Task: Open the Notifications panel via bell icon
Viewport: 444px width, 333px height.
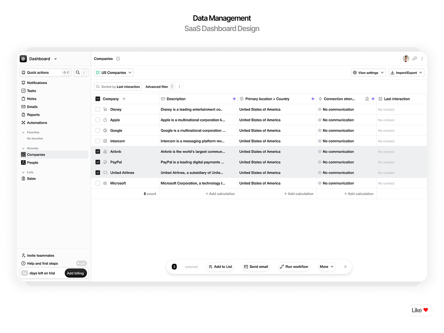Action: click(23, 83)
